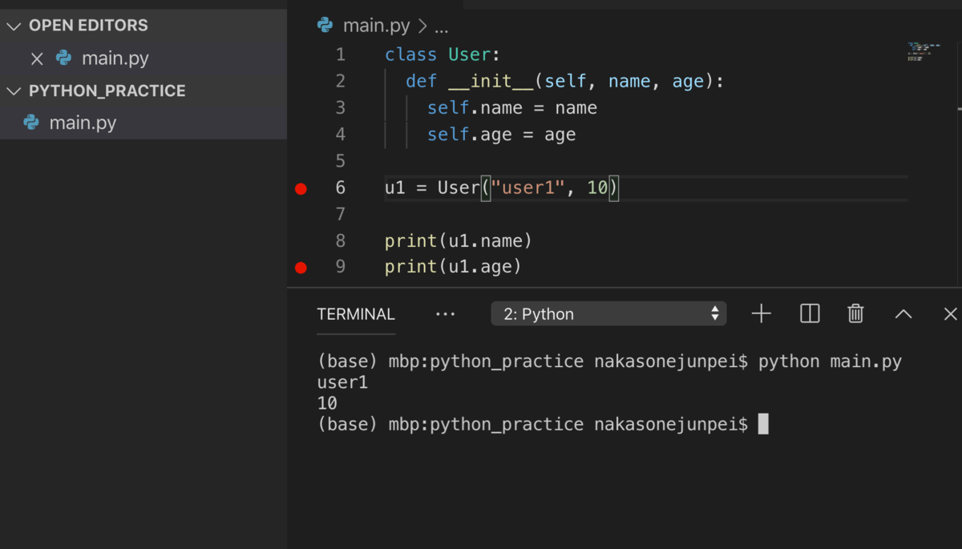Viewport: 962px width, 549px height.
Task: Click the Python icon beside main.py in Open Editors
Action: (x=64, y=58)
